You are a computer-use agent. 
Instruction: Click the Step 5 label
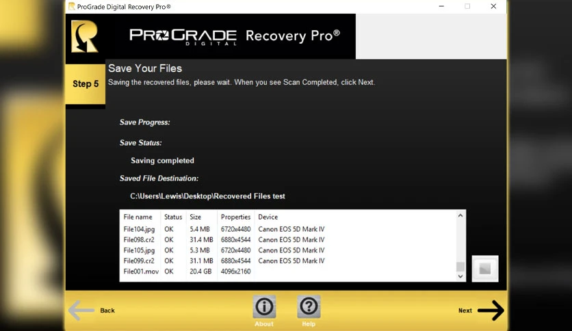click(86, 84)
